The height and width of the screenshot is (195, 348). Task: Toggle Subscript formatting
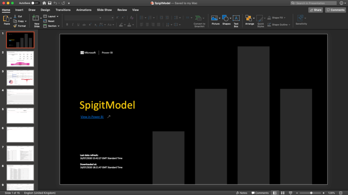tap(95, 25)
